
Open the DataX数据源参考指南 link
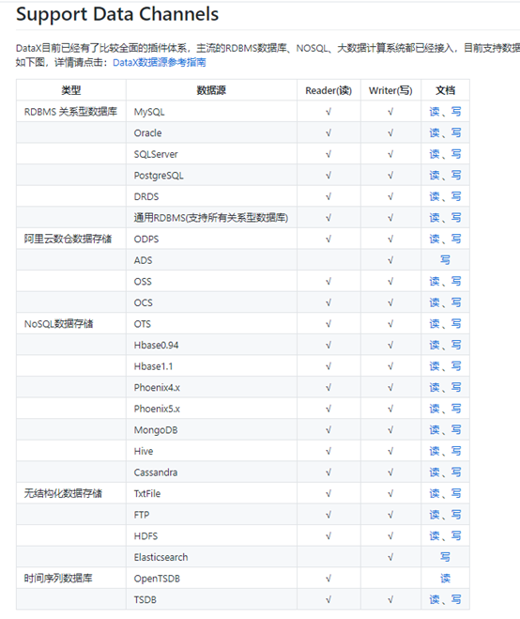pos(160,62)
